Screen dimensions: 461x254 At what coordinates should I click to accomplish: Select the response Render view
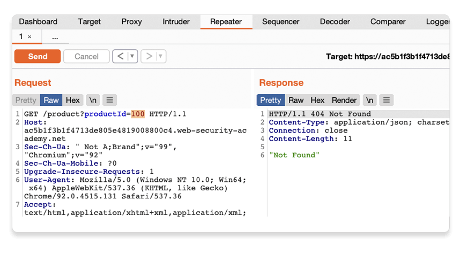coord(344,100)
